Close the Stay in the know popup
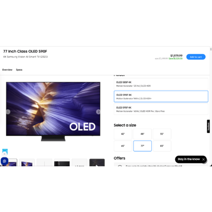Viewport: 212px width, 212px height. (x=204, y=159)
